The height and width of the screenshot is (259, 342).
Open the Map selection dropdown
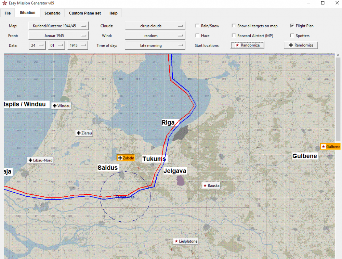[58, 26]
